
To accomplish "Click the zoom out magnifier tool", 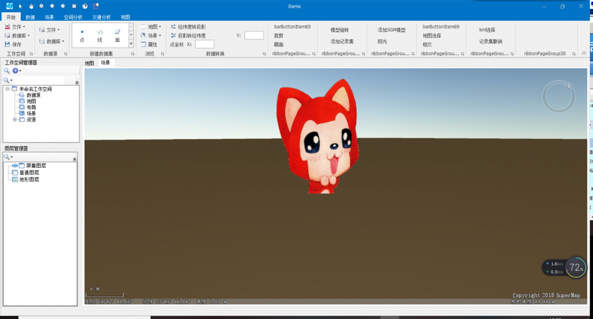I will coord(52,6).
